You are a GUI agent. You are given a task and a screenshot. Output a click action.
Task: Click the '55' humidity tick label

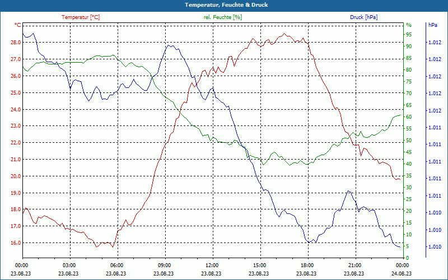[409, 129]
